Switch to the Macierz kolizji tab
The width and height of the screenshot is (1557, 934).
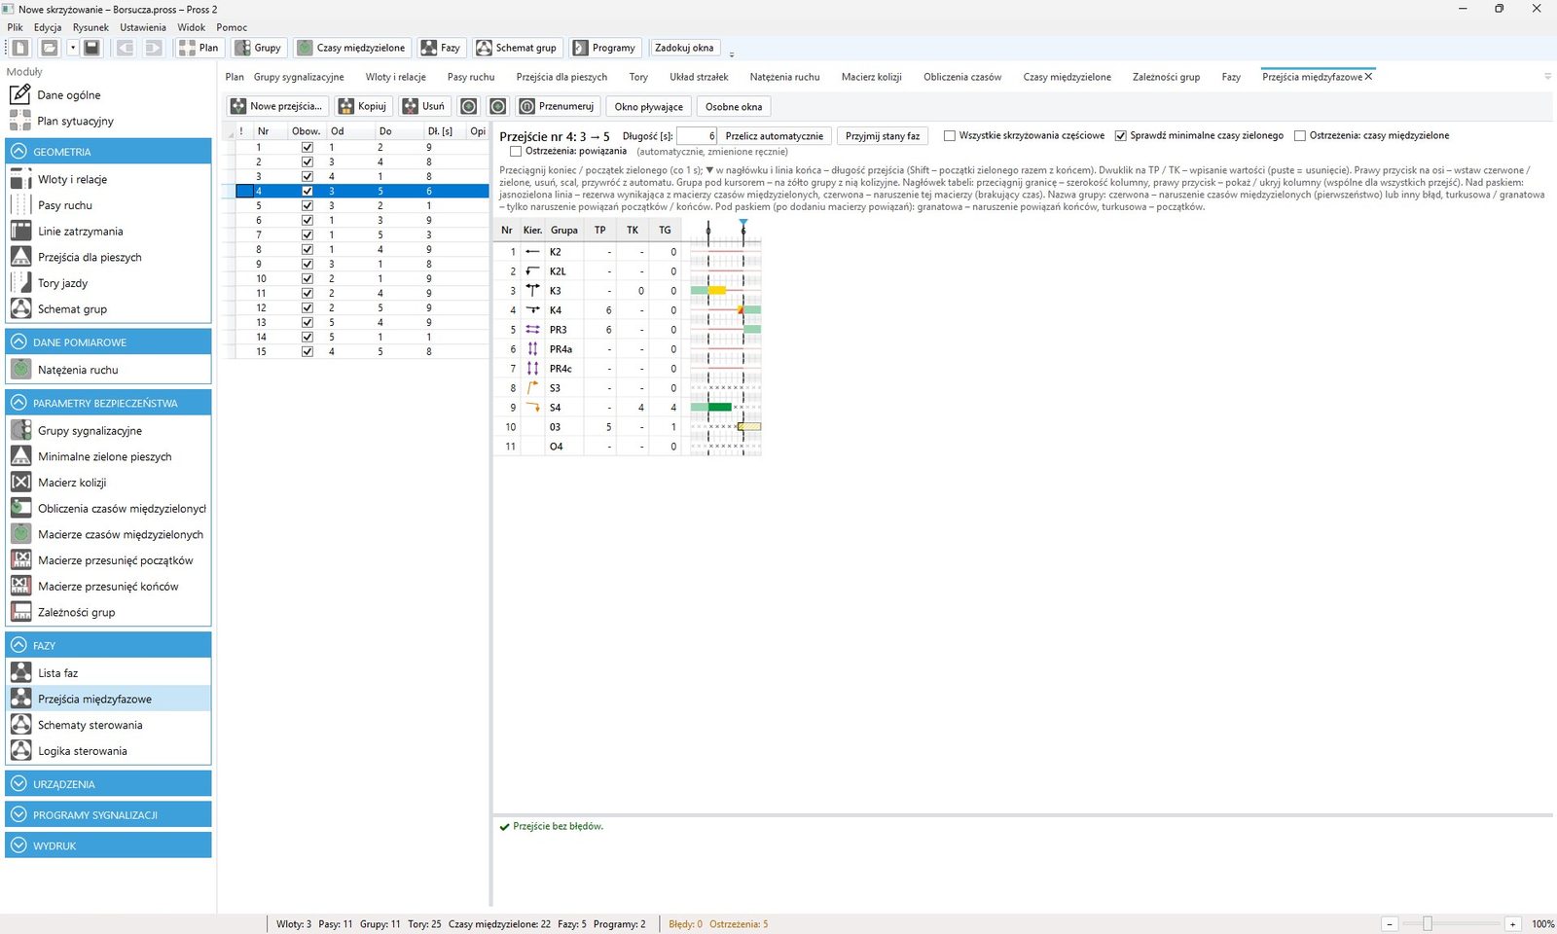(871, 77)
